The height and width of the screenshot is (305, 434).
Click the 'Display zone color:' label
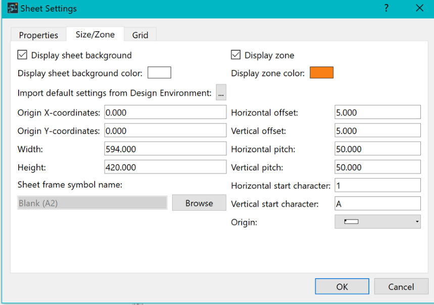click(x=268, y=73)
